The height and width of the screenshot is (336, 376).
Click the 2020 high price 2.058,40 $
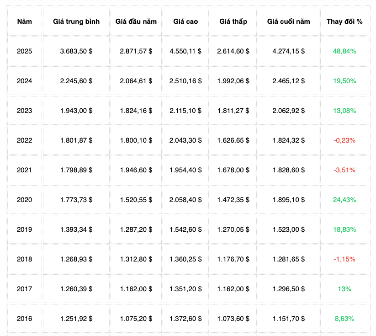pyautogui.click(x=185, y=200)
